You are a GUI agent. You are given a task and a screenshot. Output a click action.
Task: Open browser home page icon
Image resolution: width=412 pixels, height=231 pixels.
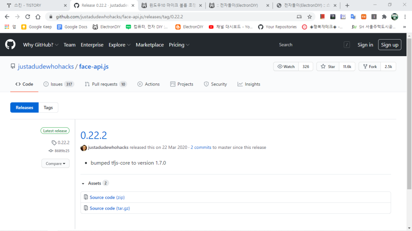38,17
